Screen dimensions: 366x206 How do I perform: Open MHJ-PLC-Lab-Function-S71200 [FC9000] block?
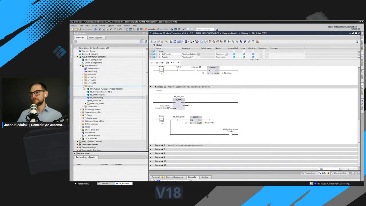[x=106, y=89]
